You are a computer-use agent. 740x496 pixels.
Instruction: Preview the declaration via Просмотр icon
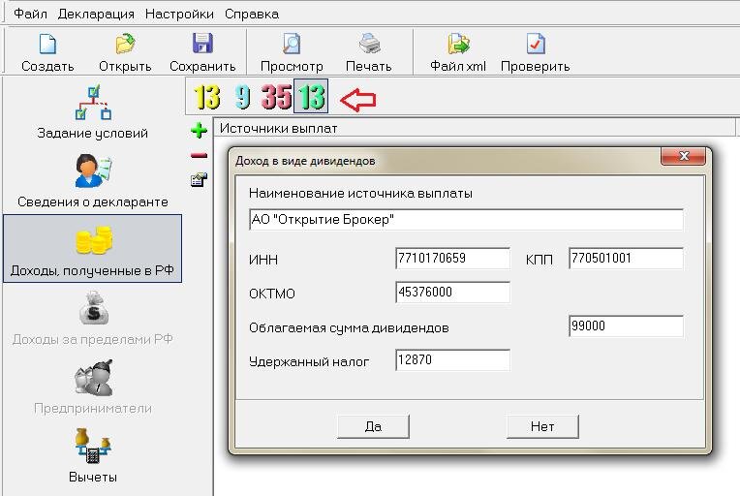pos(292,44)
